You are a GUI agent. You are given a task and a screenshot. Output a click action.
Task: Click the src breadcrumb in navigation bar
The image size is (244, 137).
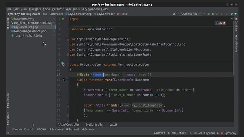tap(45, 14)
